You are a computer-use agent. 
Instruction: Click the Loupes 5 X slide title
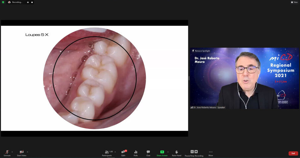pyautogui.click(x=37, y=35)
